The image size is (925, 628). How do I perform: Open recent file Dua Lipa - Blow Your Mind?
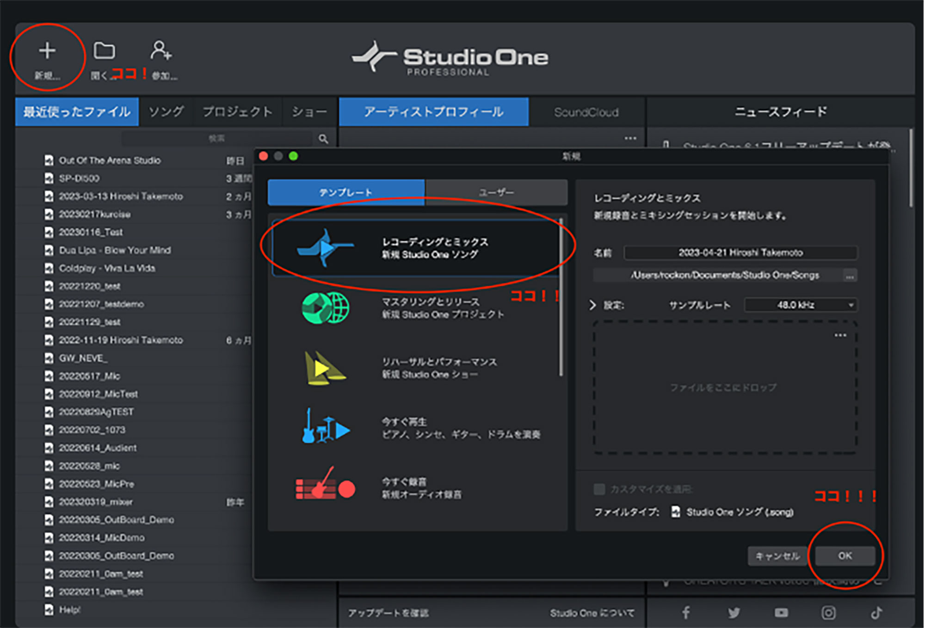[x=115, y=250]
